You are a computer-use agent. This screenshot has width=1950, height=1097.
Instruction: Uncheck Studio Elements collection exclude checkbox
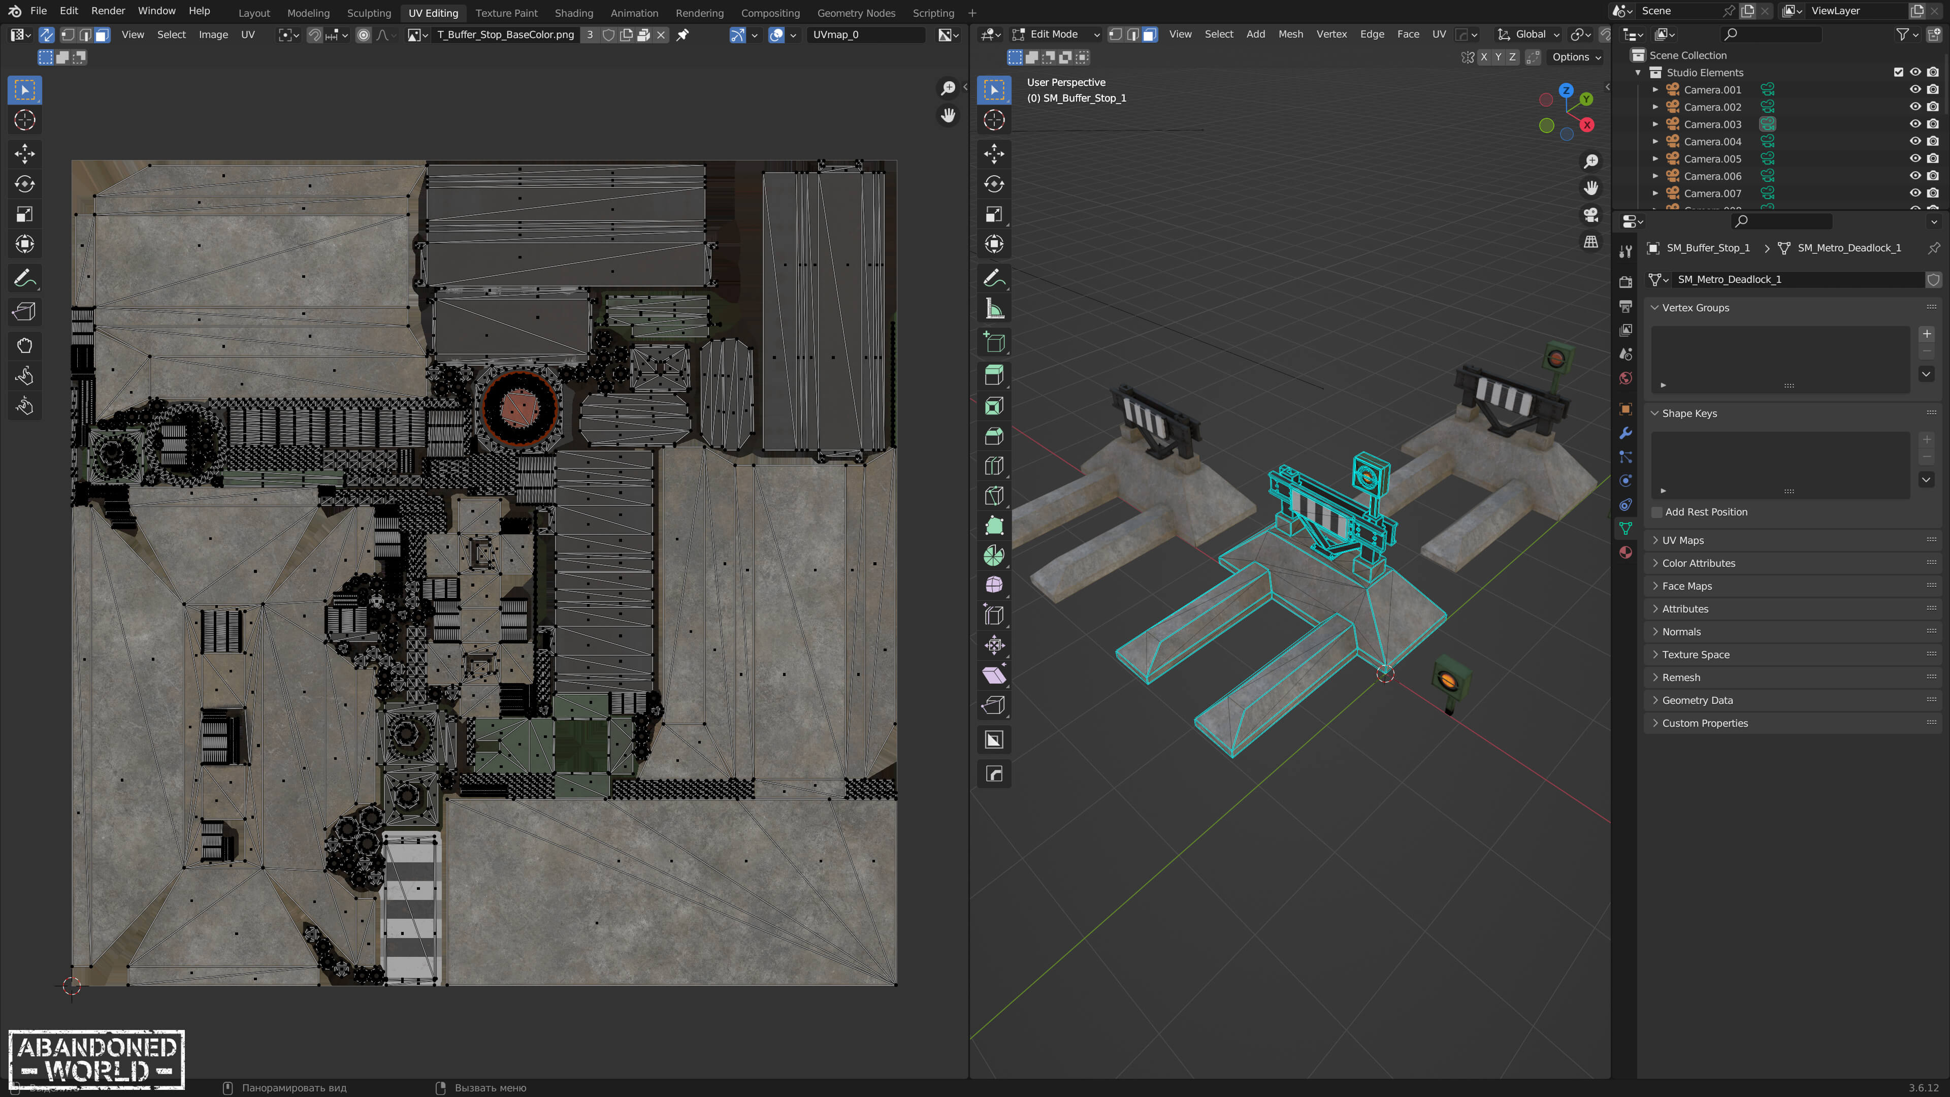1898,73
